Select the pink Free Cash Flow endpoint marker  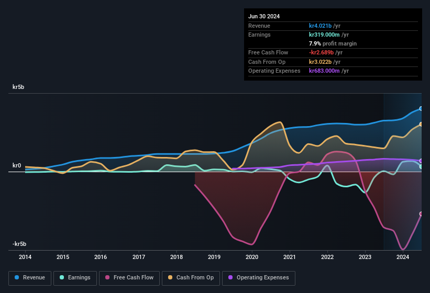[x=421, y=214]
